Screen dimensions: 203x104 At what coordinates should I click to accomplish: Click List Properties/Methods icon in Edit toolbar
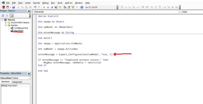122,7
